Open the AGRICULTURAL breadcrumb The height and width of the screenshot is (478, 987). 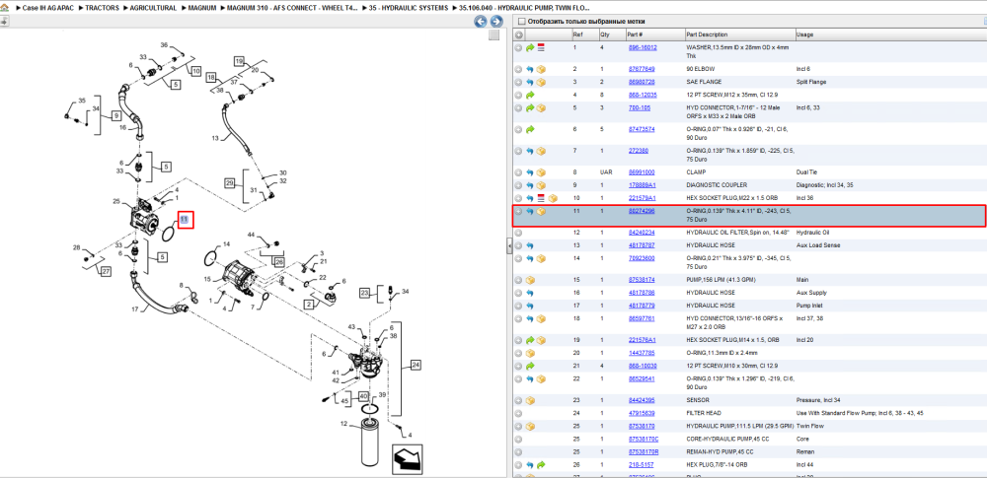(153, 8)
